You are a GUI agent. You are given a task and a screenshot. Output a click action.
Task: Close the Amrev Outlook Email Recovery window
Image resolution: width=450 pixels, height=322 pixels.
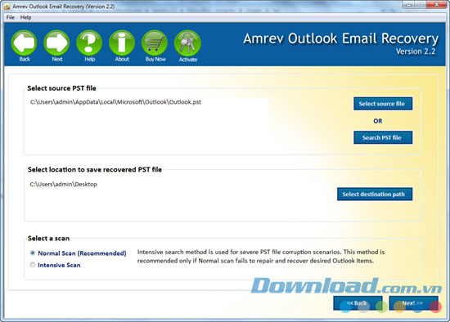coord(436,5)
